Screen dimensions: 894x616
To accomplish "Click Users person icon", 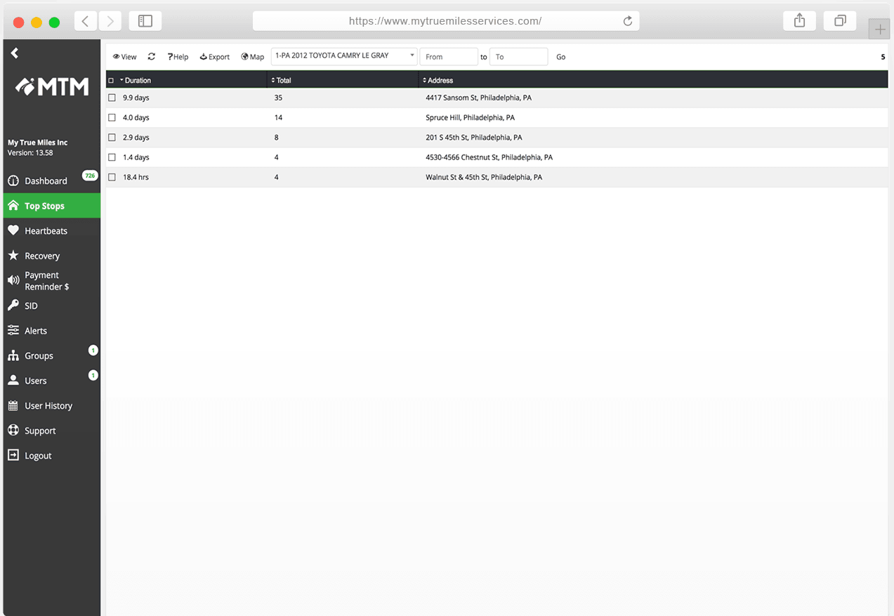I will [x=13, y=380].
